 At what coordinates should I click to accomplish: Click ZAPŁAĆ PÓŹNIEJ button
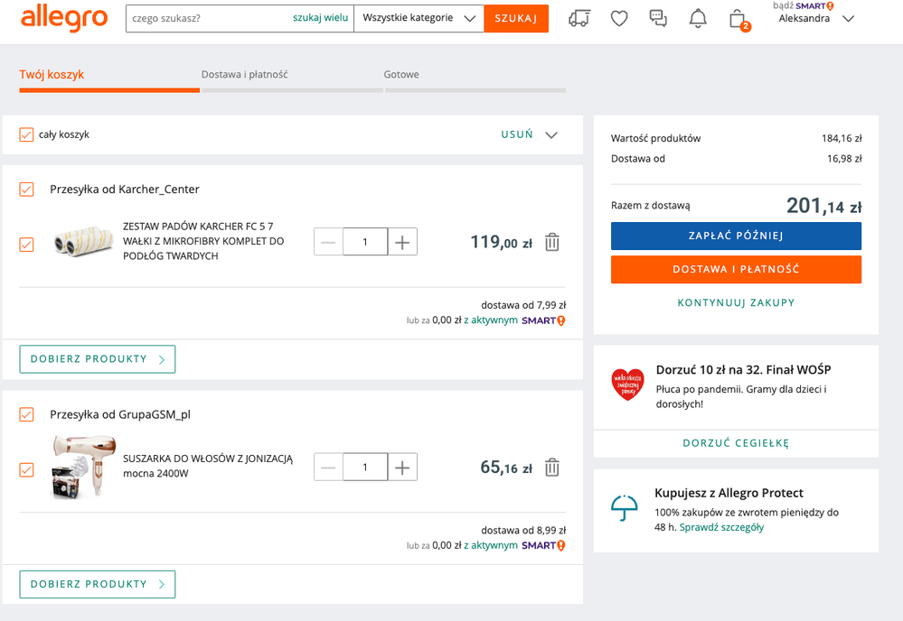tap(736, 236)
